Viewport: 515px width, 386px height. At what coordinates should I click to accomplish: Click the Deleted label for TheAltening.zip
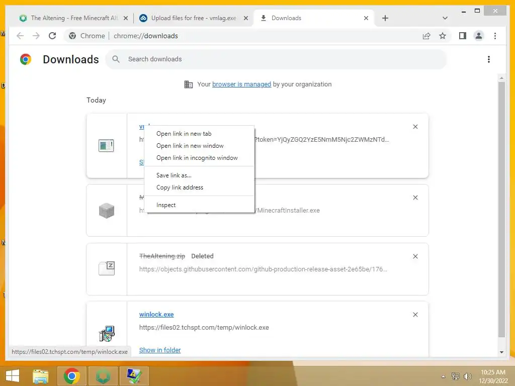click(202, 256)
